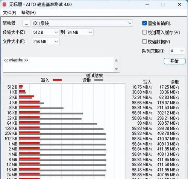This screenshot has height=179, width=188.
Task: Maximize the ATTO benchmark window
Action: 163,5
